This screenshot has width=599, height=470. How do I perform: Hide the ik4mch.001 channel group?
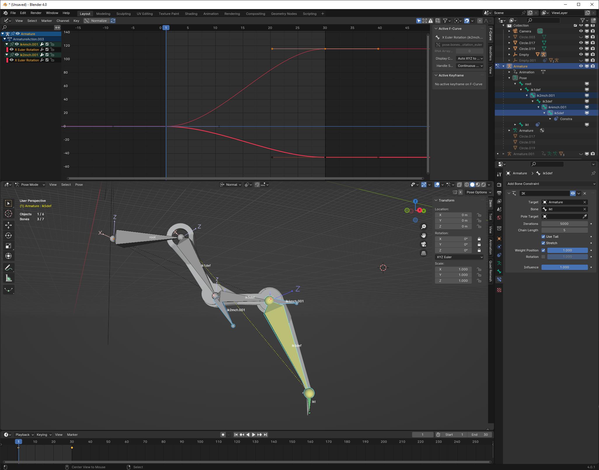[17, 44]
